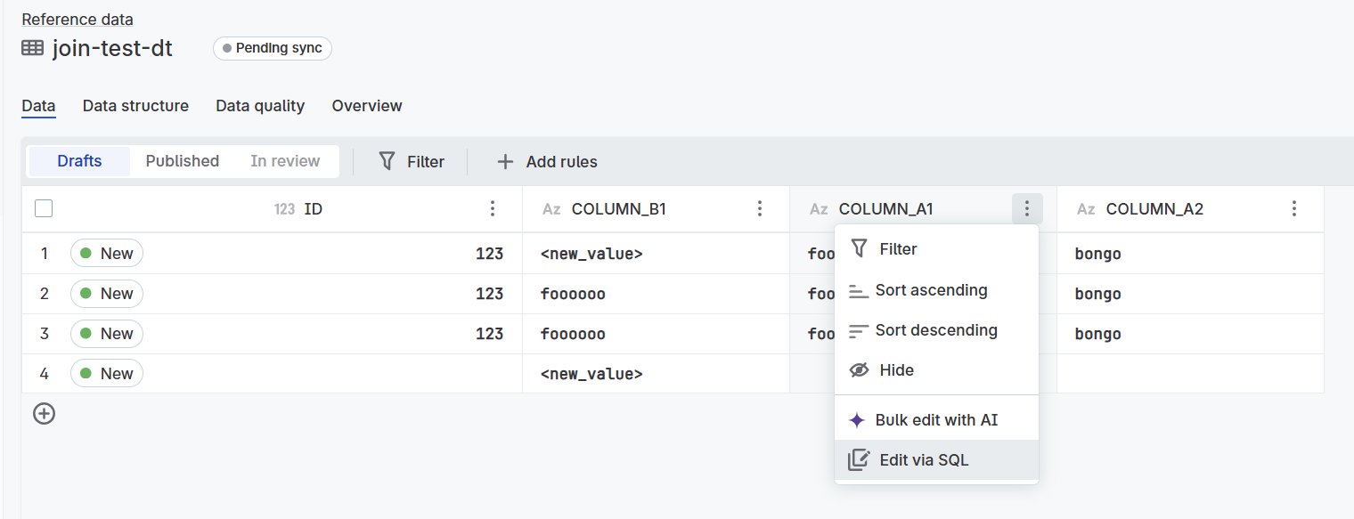The width and height of the screenshot is (1354, 519).
Task: Click the plus-circle icon to add a row
Action: click(x=44, y=413)
